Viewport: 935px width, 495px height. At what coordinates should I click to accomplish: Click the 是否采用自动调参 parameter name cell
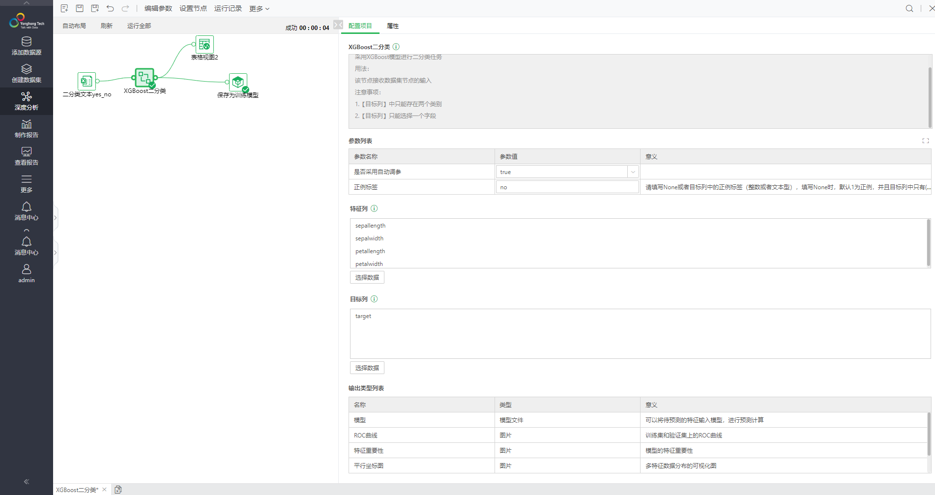(x=422, y=172)
